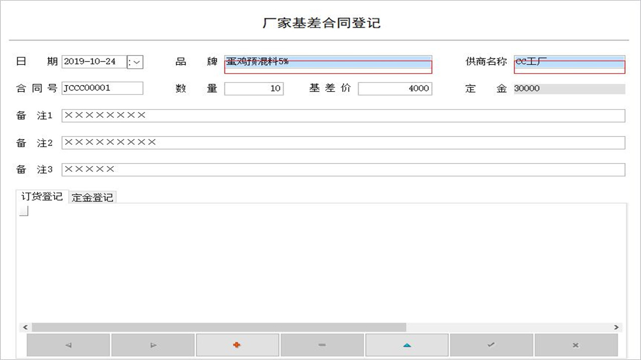This screenshot has width=641, height=360.
Task: Click the next record arrow icon
Action: click(153, 344)
